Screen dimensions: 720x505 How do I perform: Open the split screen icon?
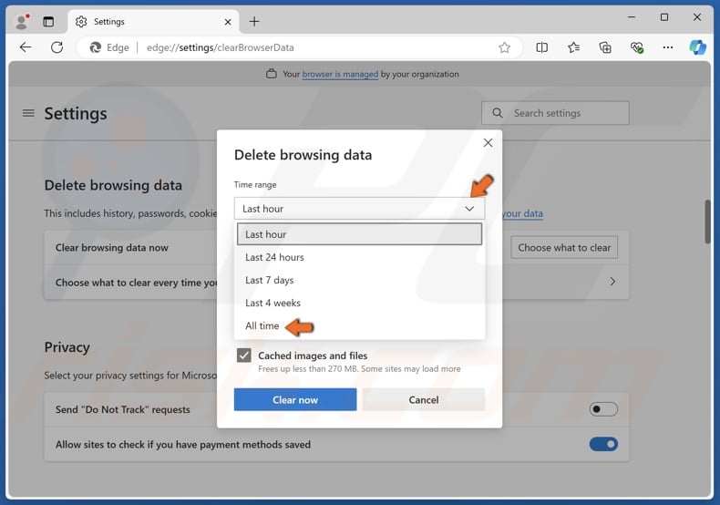[x=541, y=47]
